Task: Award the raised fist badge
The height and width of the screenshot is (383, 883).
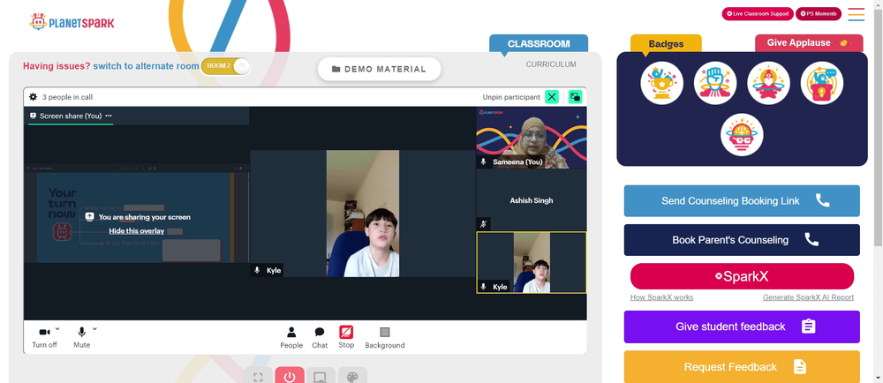Action: click(715, 83)
